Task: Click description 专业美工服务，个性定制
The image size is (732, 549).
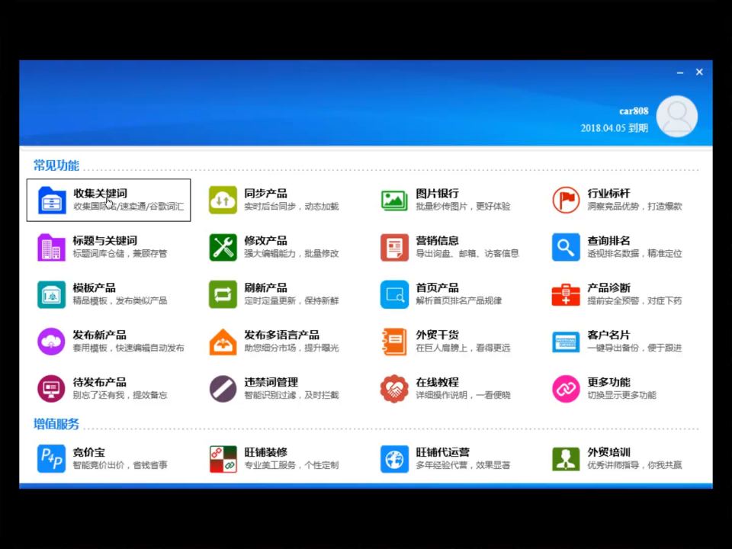Action: [x=291, y=465]
